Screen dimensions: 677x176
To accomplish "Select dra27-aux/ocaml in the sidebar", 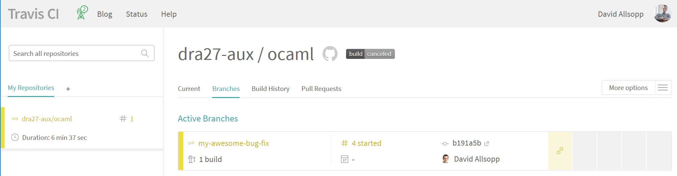I will click(47, 119).
